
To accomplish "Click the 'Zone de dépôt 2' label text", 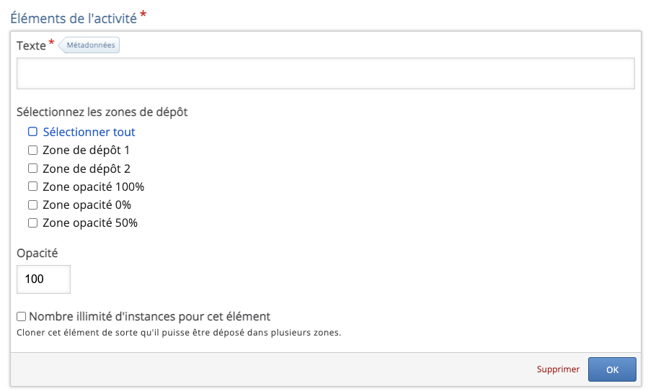I will click(x=86, y=168).
